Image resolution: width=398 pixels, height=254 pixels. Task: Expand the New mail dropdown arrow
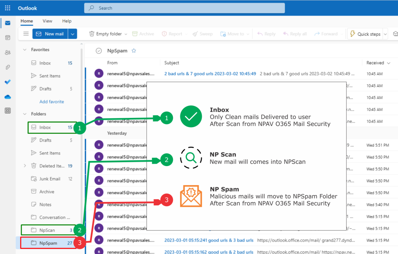pyautogui.click(x=72, y=34)
